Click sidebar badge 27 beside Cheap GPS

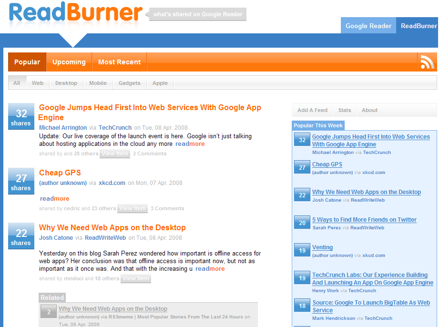[x=302, y=167]
